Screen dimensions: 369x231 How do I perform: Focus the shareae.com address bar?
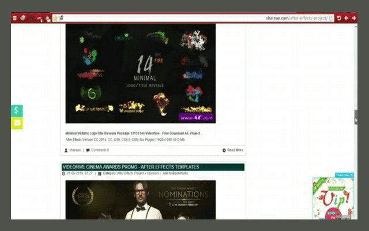point(193,18)
